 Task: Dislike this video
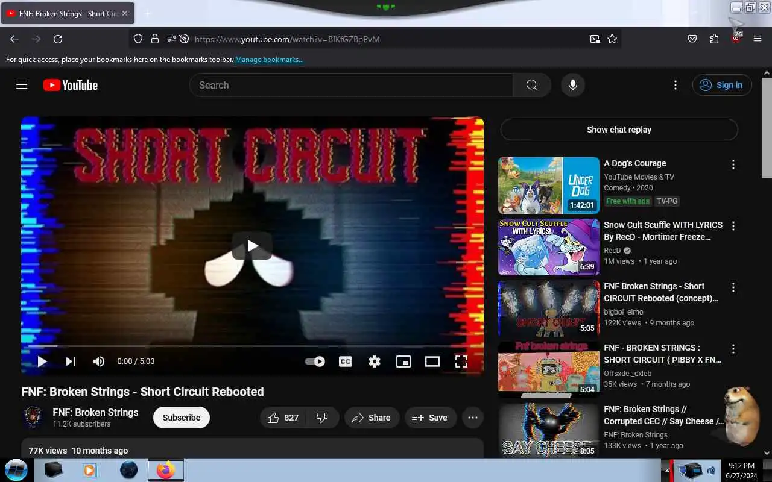pos(323,418)
